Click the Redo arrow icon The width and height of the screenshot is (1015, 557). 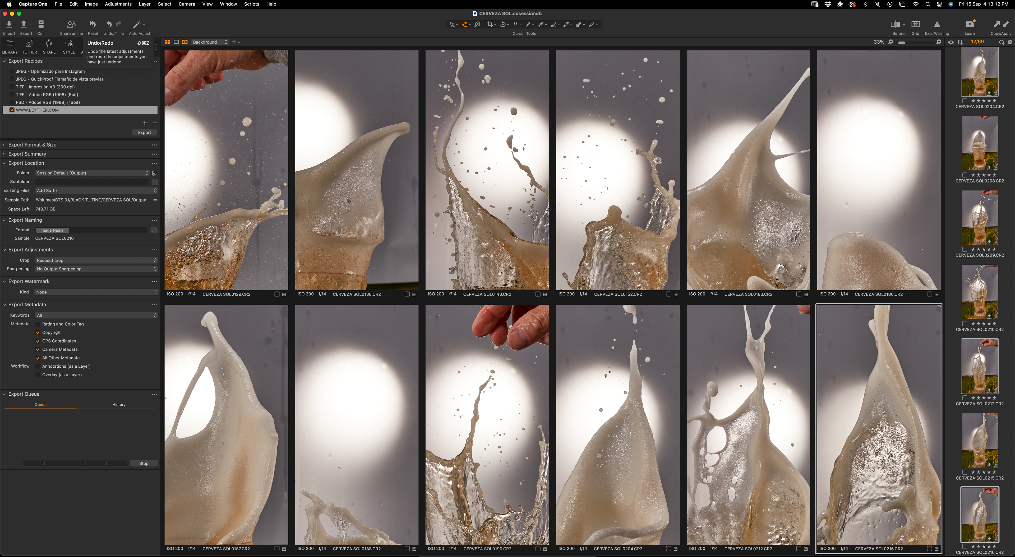[x=119, y=24]
